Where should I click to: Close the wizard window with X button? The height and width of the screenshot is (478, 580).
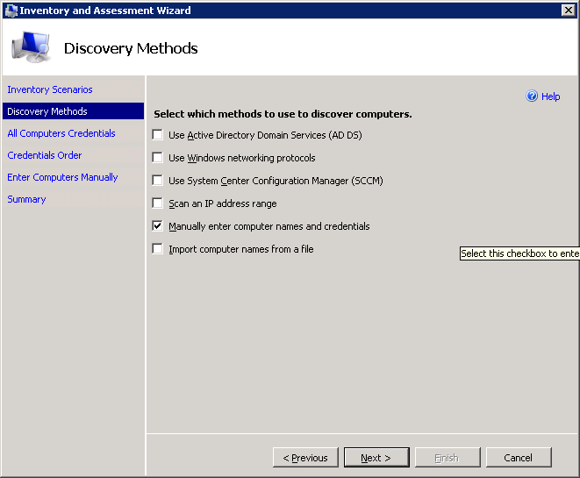(568, 11)
